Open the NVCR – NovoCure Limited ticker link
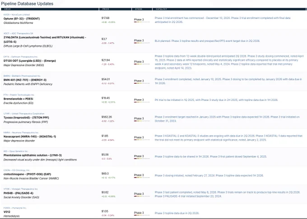 coord(17,15)
